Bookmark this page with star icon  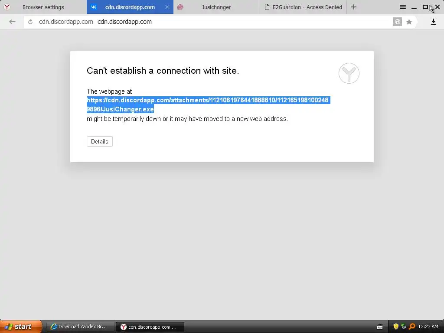pyautogui.click(x=409, y=22)
